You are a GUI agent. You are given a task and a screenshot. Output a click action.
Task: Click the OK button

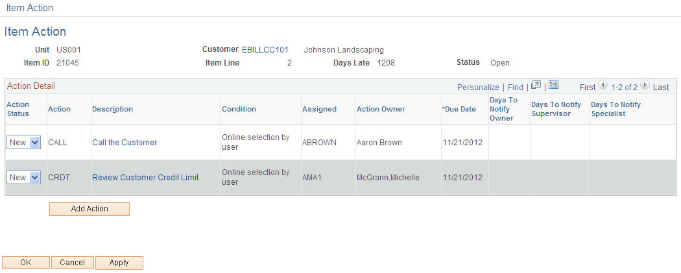tap(26, 263)
